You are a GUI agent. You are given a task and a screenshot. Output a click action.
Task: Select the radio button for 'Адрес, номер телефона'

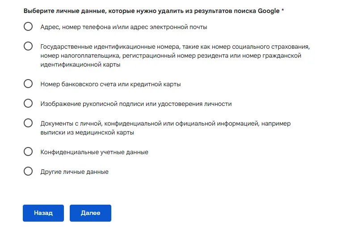pyautogui.click(x=28, y=26)
